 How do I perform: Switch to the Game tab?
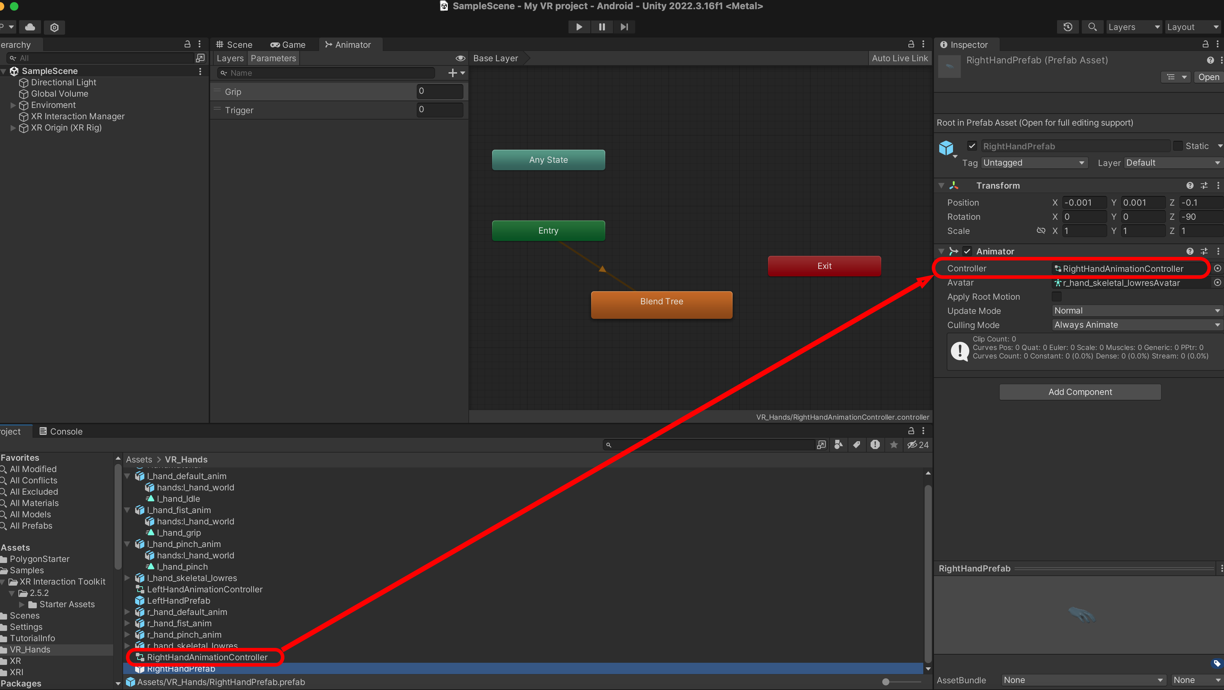coord(288,45)
